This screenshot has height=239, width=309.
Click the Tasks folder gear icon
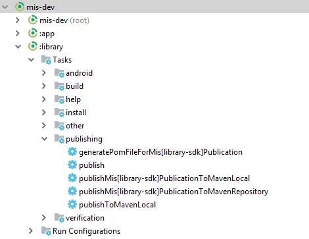click(46, 60)
